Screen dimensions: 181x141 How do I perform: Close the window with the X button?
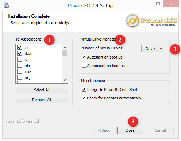tap(171, 4)
